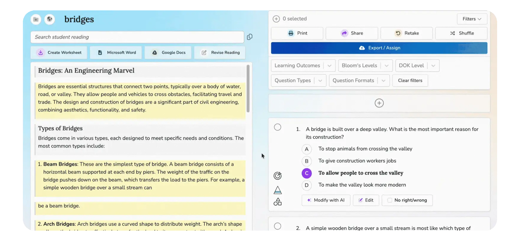Viewport: 520px width, 241px height.
Task: Click the shapes icon beside question 1
Action: point(278,202)
